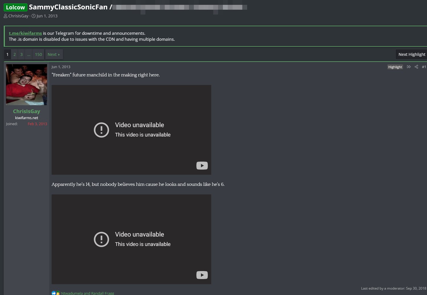
Task: Go to page 2 of the thread
Action: (15, 54)
